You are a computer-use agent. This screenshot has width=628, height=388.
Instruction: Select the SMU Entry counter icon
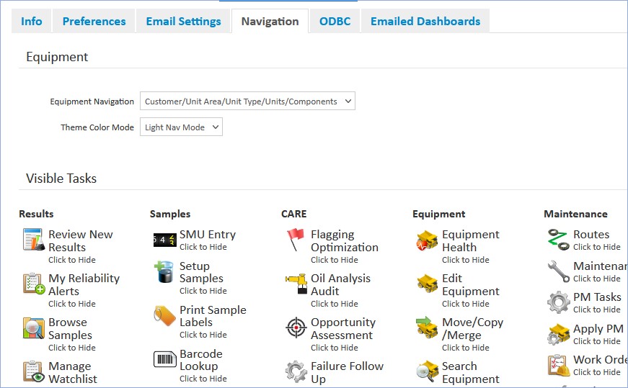click(164, 240)
